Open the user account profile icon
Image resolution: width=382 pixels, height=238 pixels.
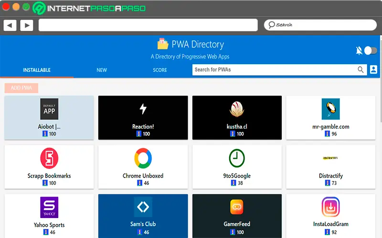click(x=373, y=69)
